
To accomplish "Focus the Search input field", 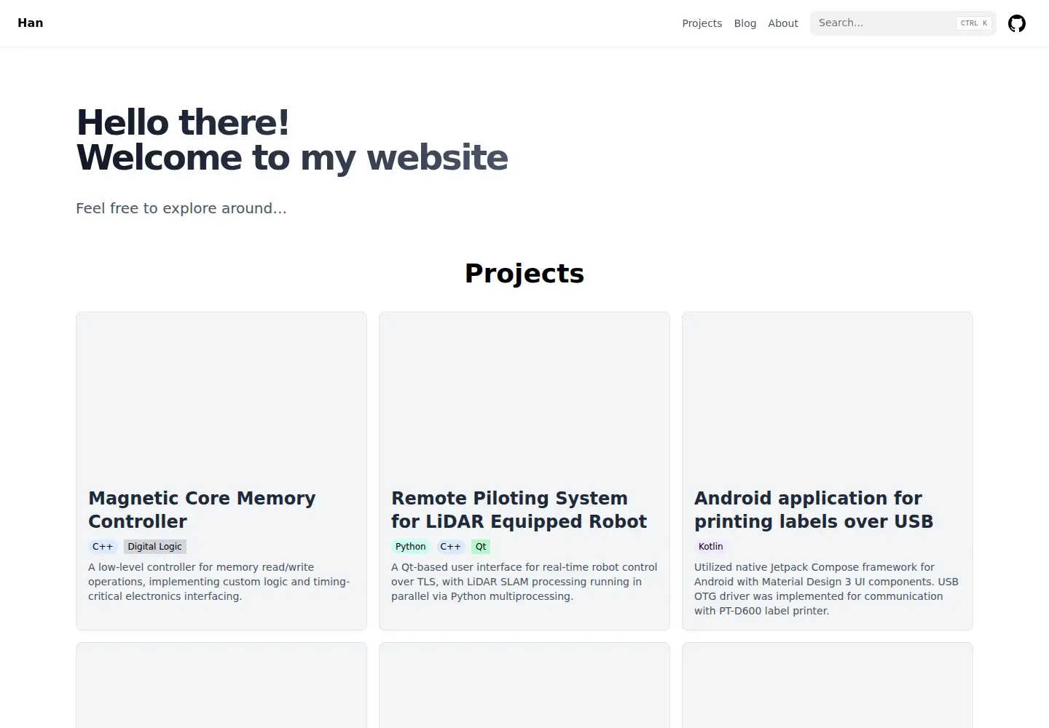I will click(903, 23).
